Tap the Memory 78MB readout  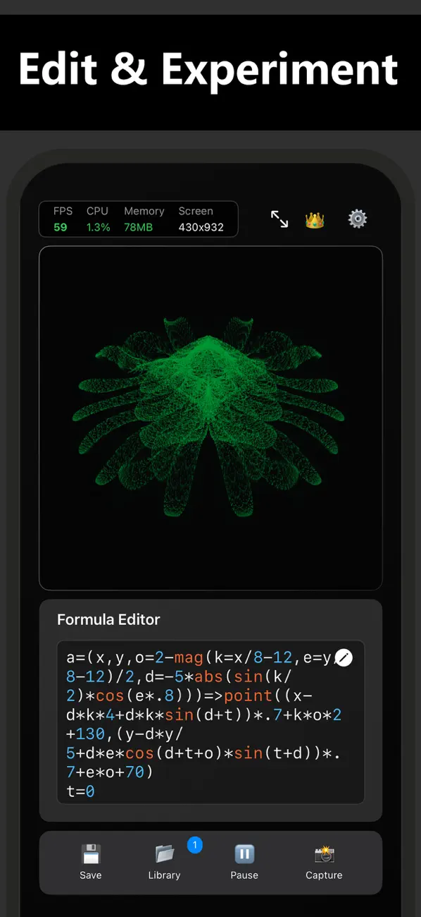(139, 227)
